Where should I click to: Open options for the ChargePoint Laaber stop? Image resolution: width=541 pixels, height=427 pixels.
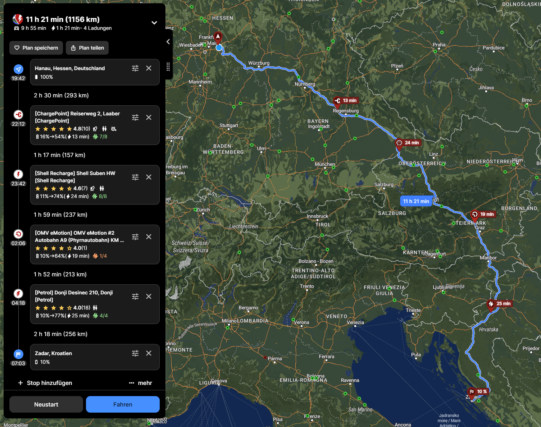click(x=135, y=118)
